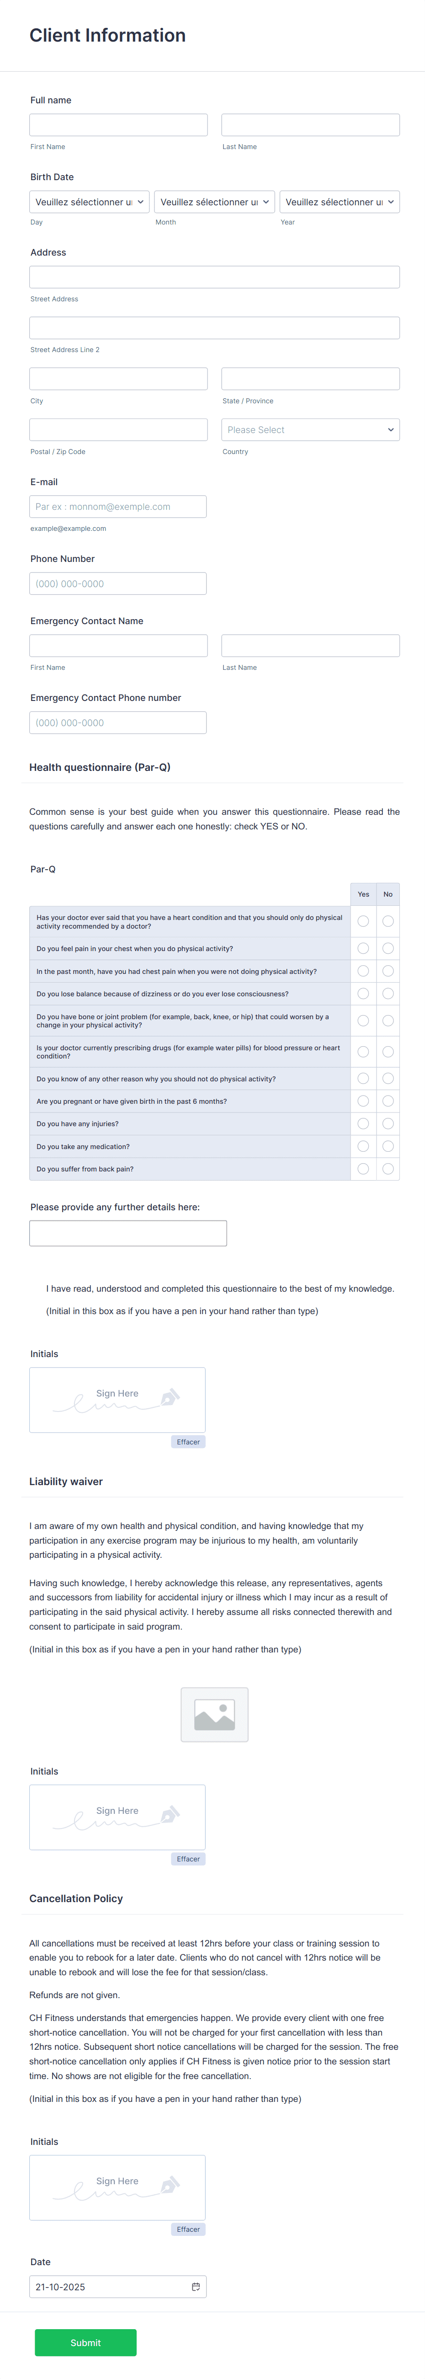Screen dimensions: 425x2379
Task: Click Effacer under the Cancellation Policy signature
Action: click(187, 2229)
